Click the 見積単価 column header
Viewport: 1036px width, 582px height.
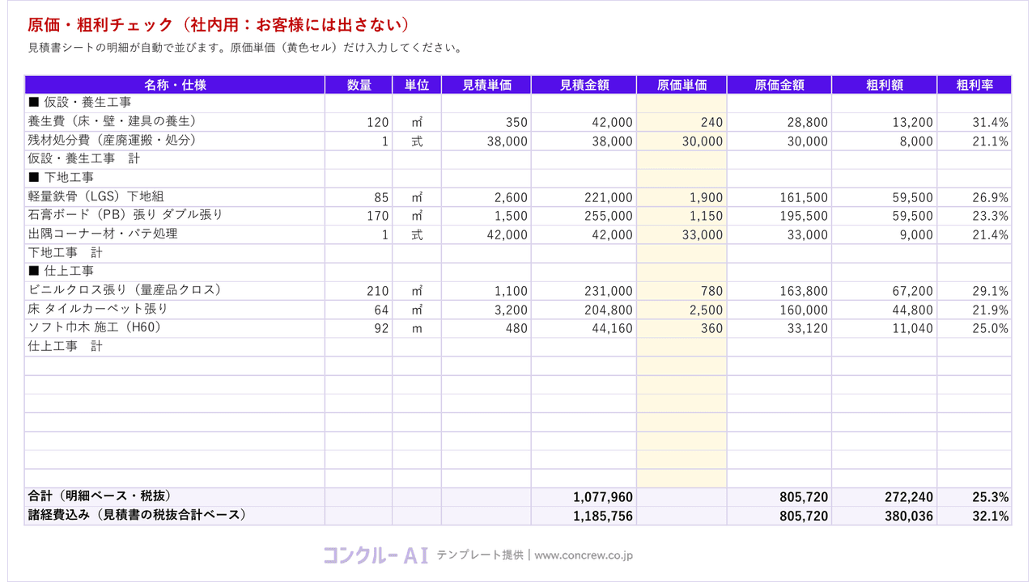tap(486, 85)
